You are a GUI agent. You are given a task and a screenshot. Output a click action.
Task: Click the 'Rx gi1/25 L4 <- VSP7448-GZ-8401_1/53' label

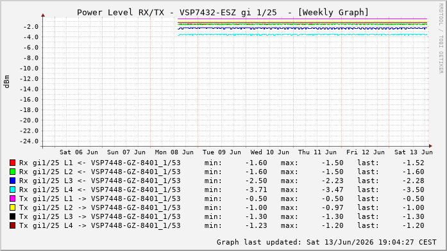[100, 190]
